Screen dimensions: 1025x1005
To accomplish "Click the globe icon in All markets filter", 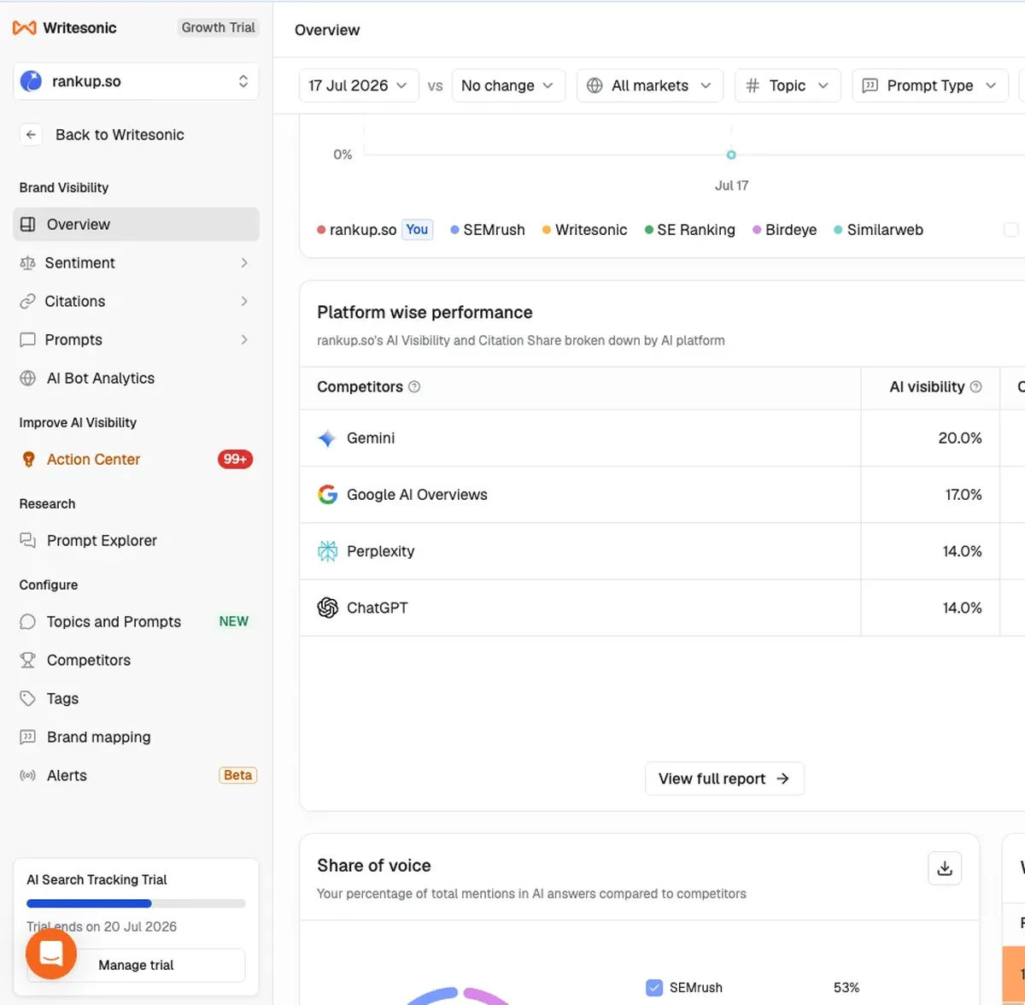I will pos(595,85).
